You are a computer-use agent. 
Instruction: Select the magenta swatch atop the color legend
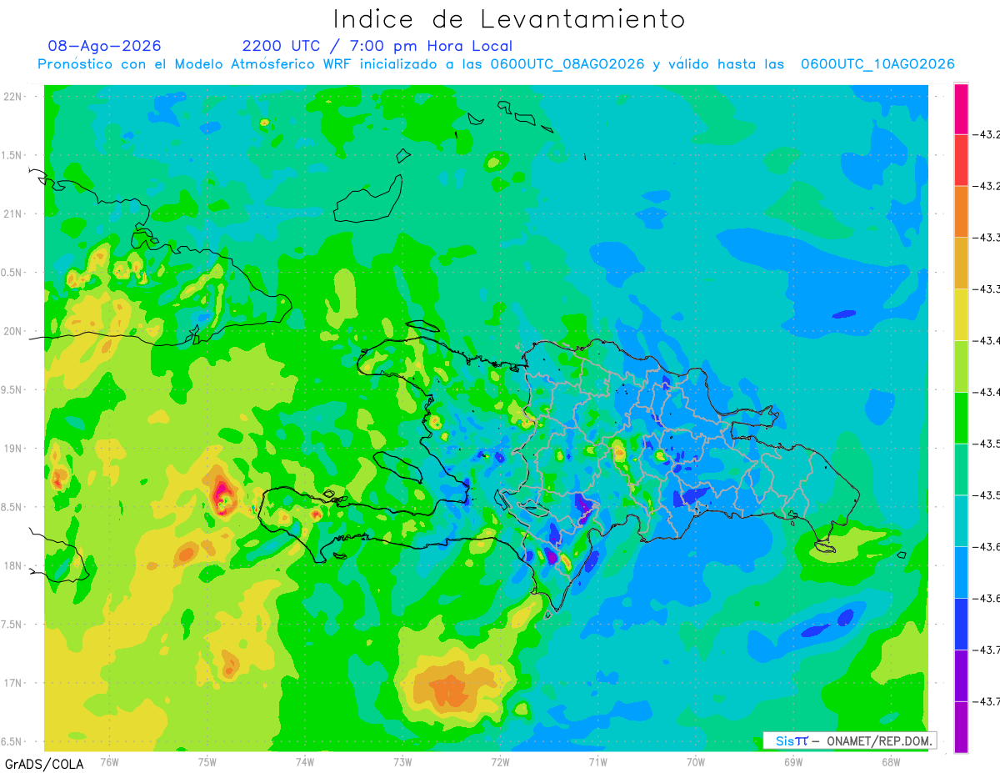tap(961, 108)
